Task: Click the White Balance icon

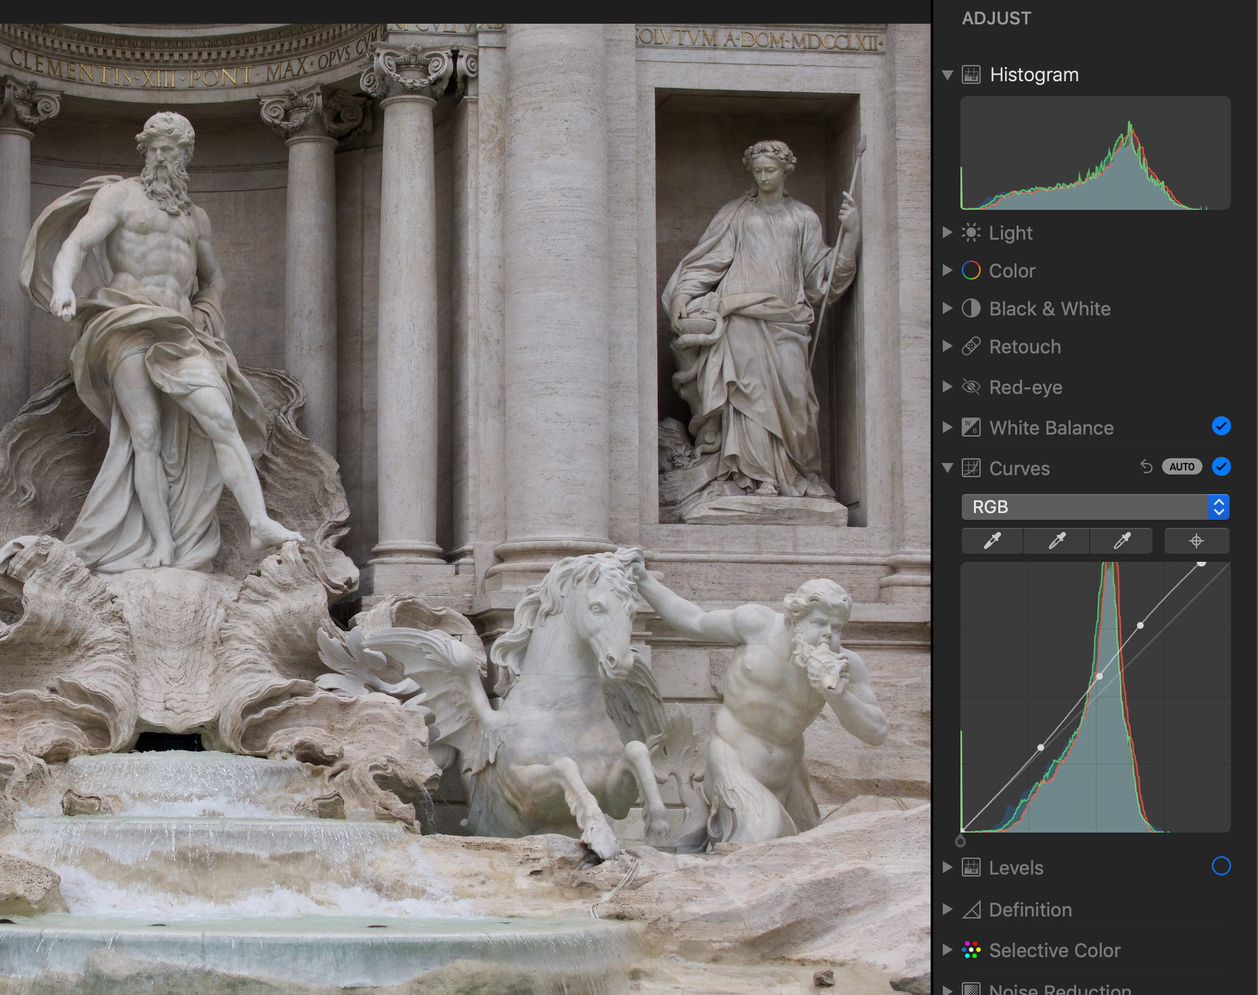Action: pyautogui.click(x=971, y=427)
